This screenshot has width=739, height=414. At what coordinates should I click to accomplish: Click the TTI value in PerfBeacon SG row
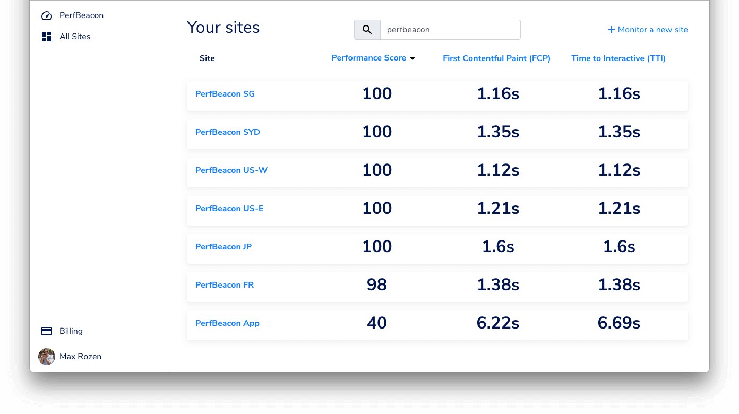[x=619, y=93]
